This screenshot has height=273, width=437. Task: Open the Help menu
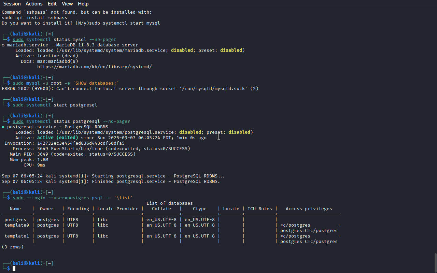click(83, 4)
